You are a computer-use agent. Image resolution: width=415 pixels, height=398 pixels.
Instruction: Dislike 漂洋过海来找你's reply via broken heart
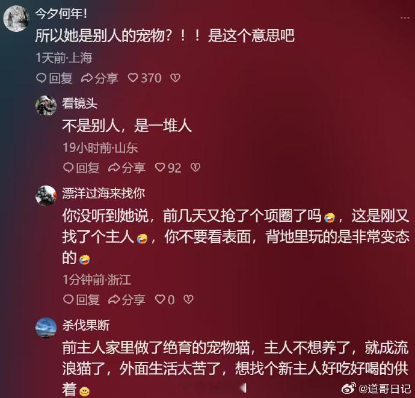(188, 299)
